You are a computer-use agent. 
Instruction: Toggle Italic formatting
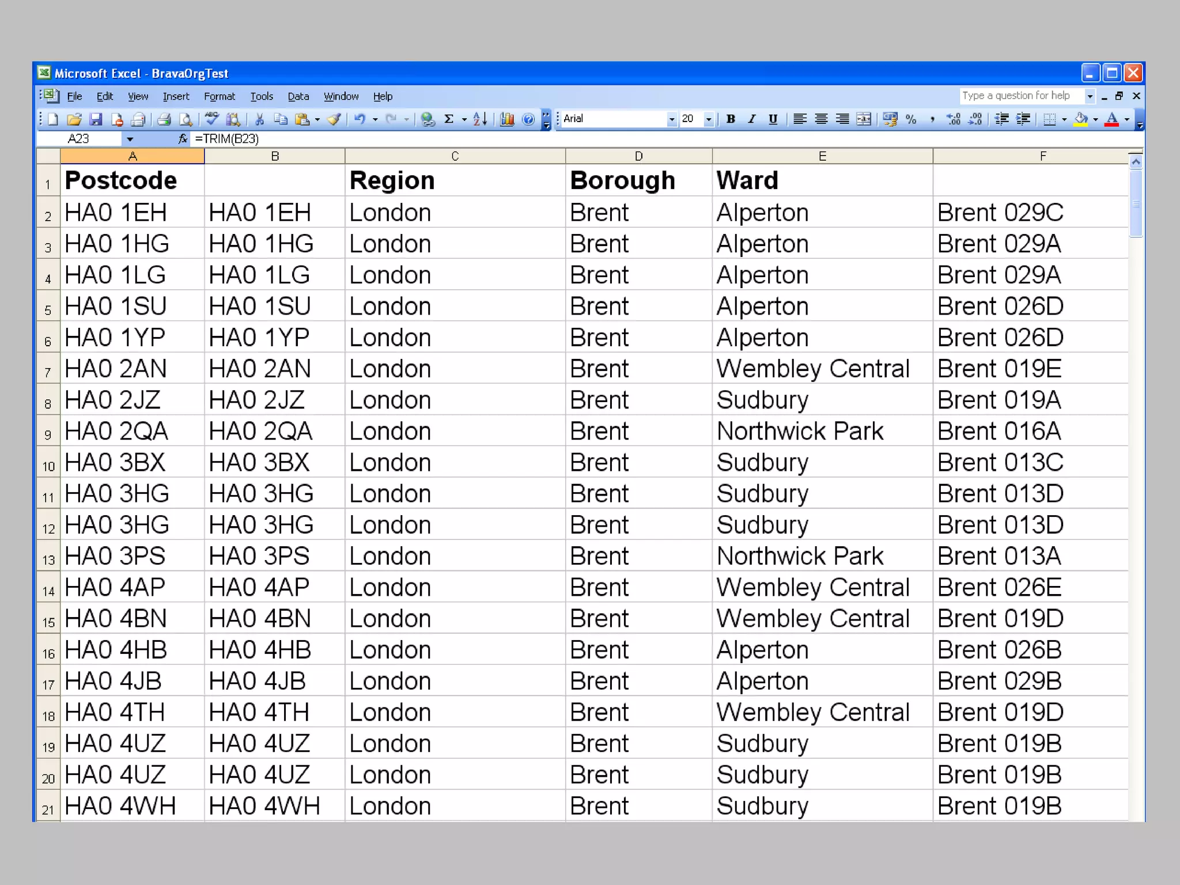coord(752,119)
